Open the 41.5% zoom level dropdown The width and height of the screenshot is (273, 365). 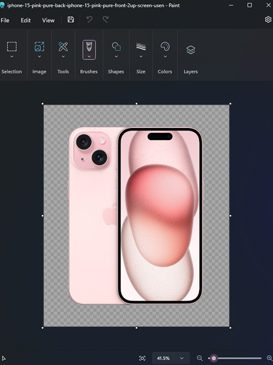(171, 358)
